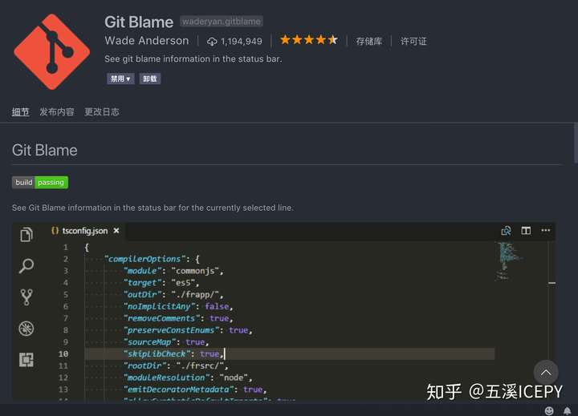Click the "rootDir" key on line 11
Viewport: 578px width, 416px height.
coord(144,366)
